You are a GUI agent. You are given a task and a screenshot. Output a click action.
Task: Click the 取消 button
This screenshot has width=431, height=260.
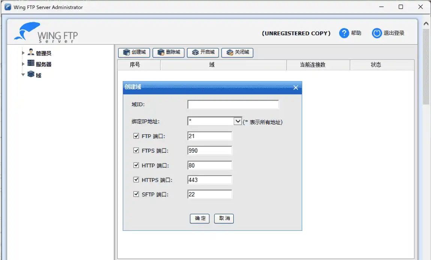pyautogui.click(x=224, y=218)
